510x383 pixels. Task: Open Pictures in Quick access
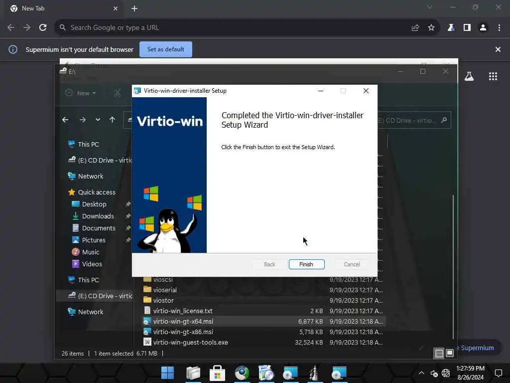(89, 240)
